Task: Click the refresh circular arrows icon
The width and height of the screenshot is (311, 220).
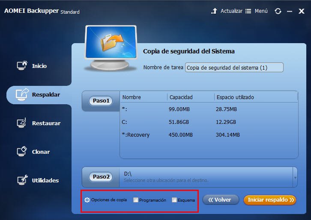Action: 278,11
